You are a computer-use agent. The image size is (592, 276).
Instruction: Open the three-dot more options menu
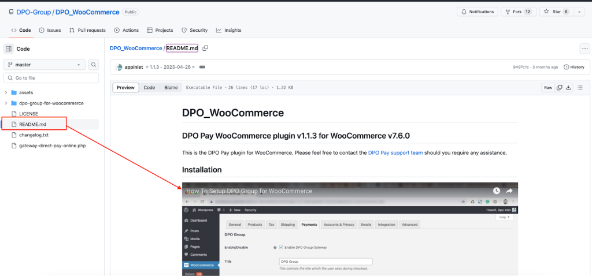585,49
